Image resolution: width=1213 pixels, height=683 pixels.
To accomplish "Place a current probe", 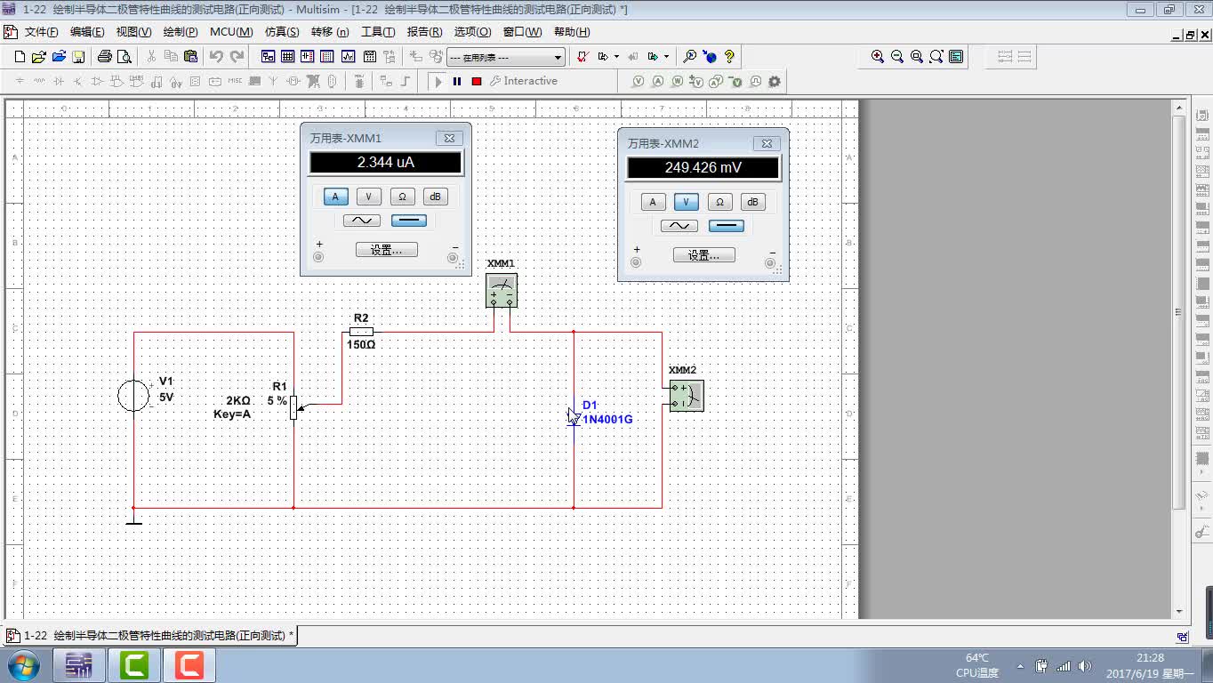I will click(x=657, y=81).
